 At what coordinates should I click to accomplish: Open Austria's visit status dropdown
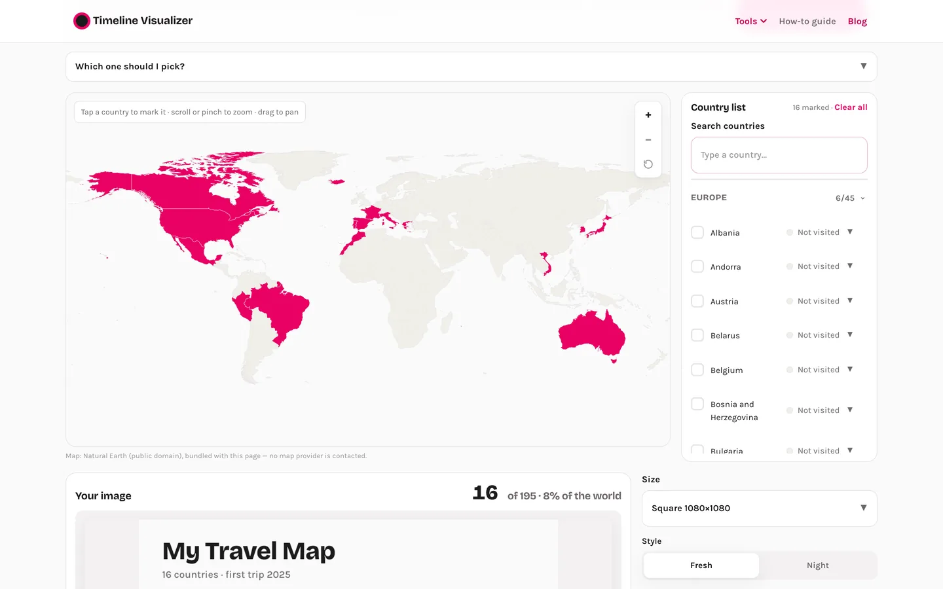(x=820, y=301)
